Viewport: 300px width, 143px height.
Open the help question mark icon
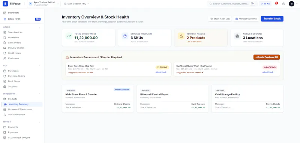[283, 4]
